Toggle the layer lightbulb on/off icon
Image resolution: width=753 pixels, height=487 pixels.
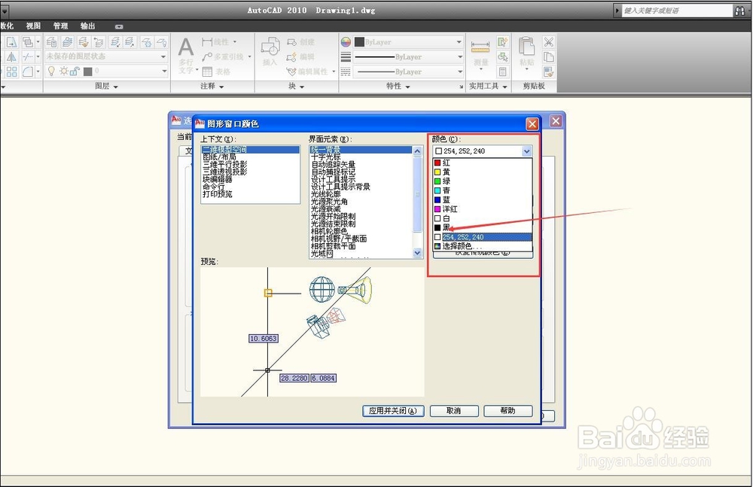point(51,71)
